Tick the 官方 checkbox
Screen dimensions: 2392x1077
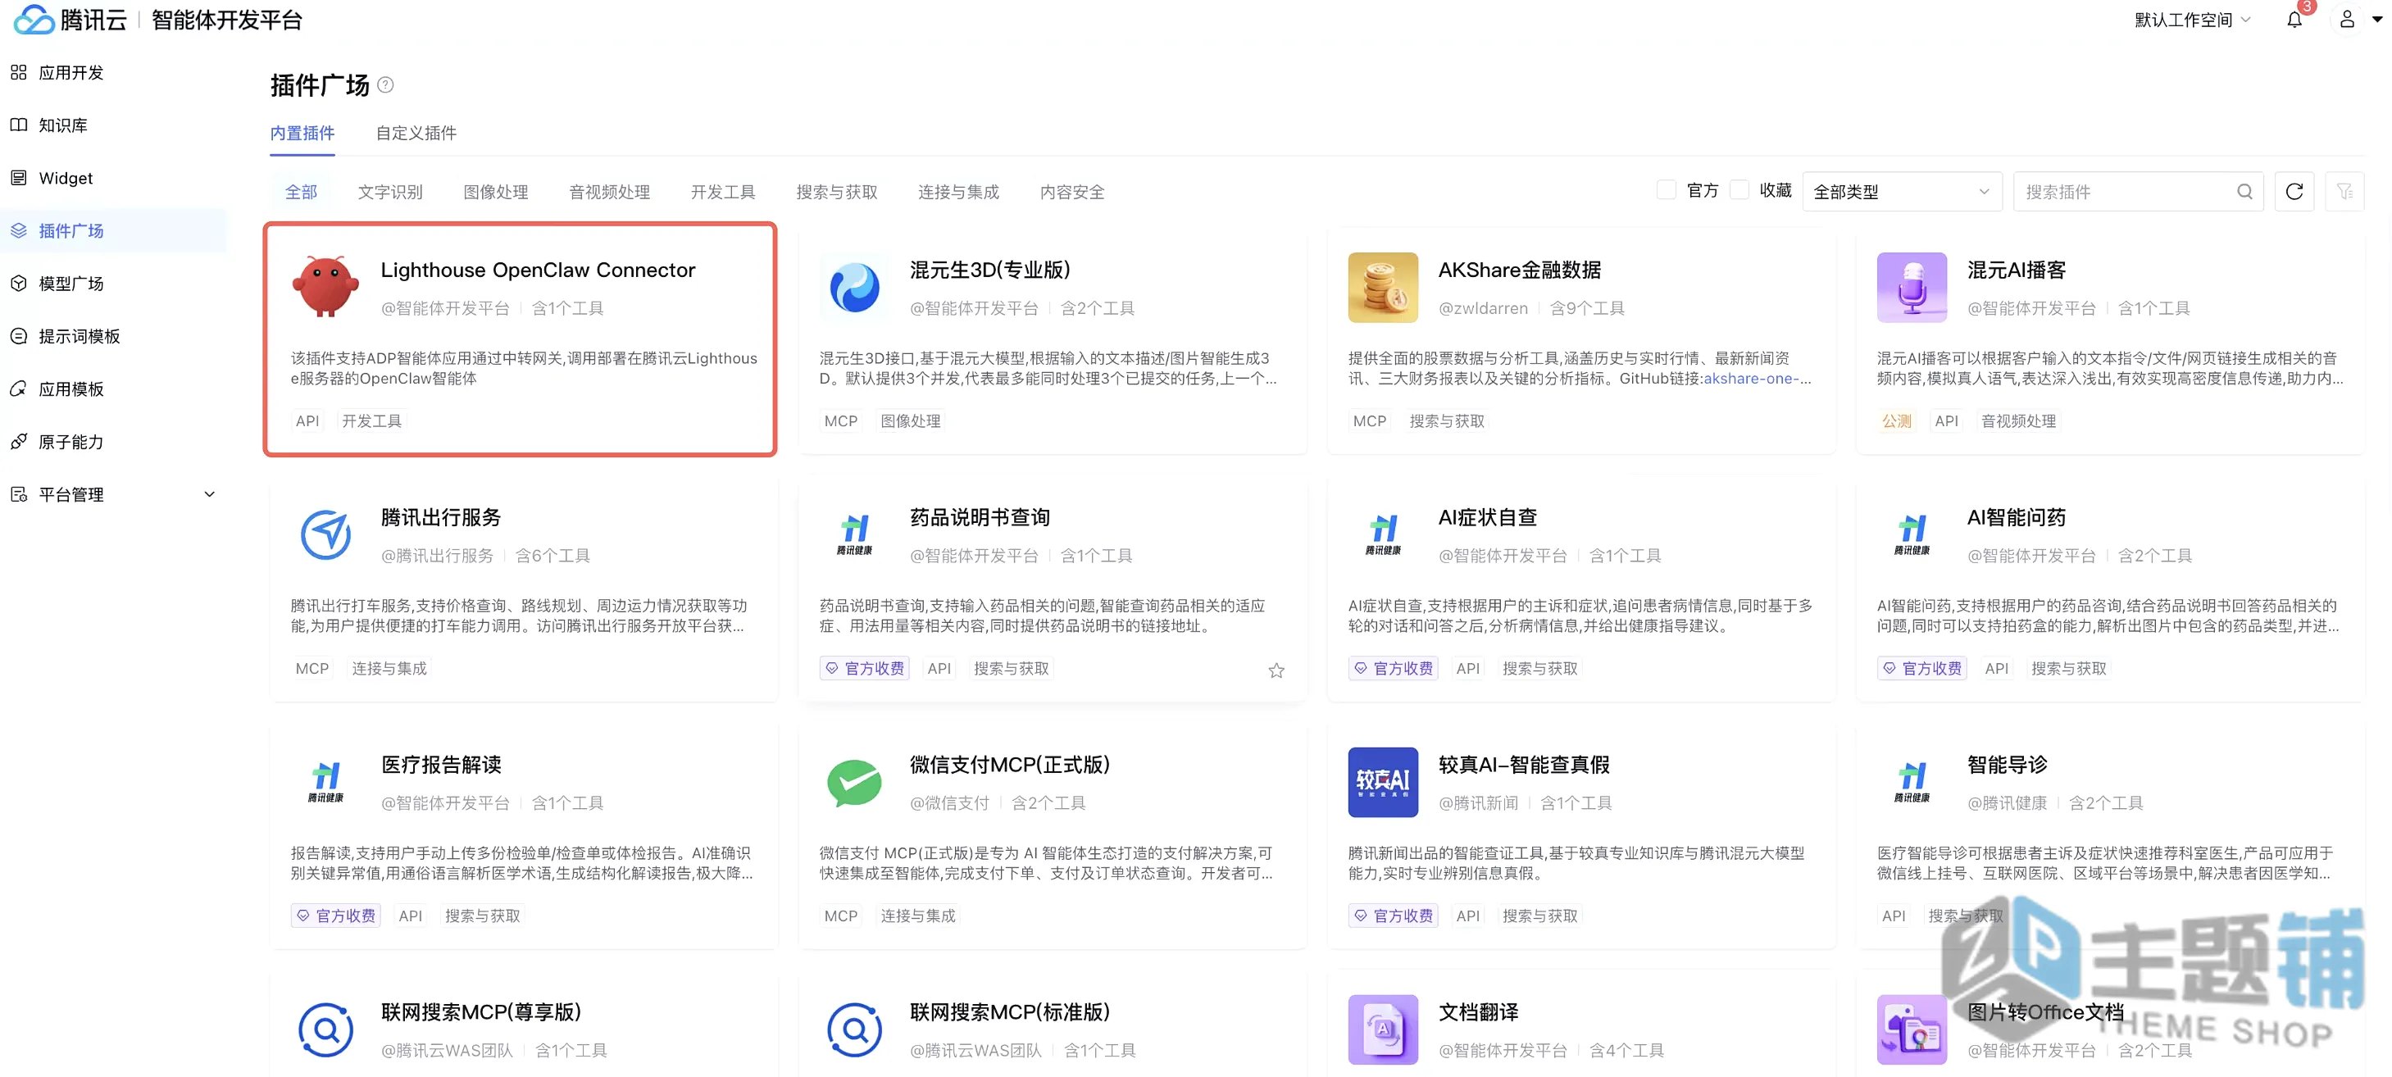(x=1666, y=190)
